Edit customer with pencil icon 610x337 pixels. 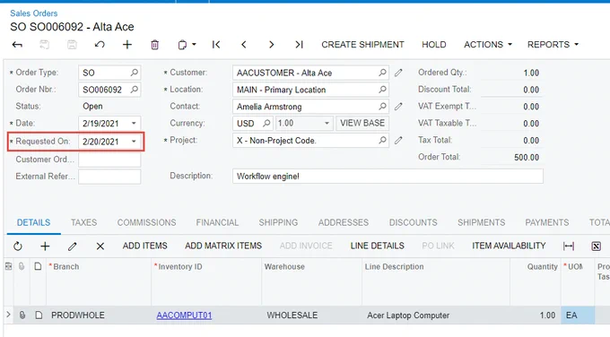(398, 73)
